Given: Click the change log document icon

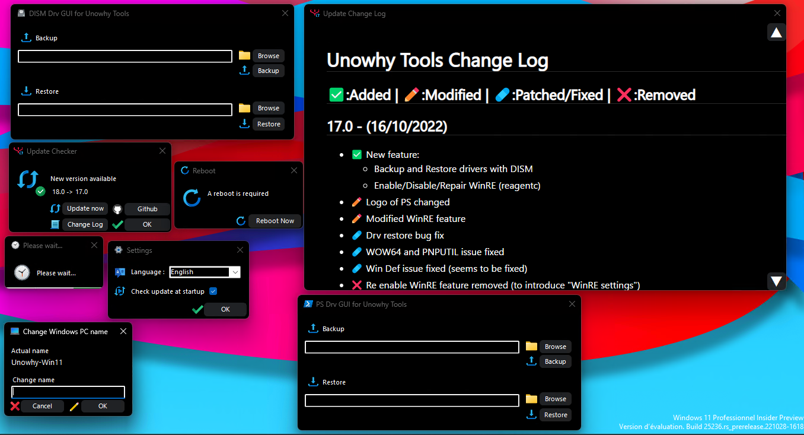Looking at the screenshot, I should coord(55,224).
